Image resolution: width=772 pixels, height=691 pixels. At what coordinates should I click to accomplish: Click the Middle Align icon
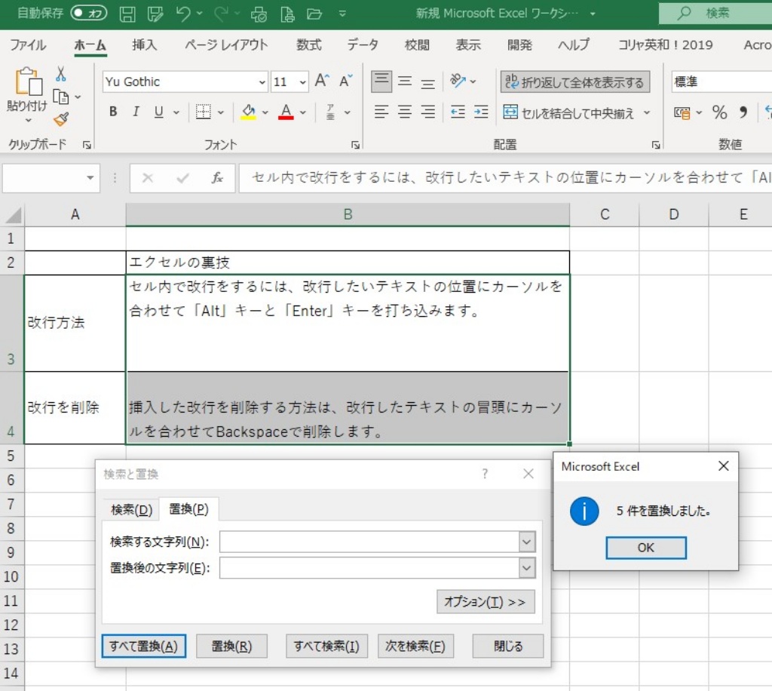click(x=405, y=81)
